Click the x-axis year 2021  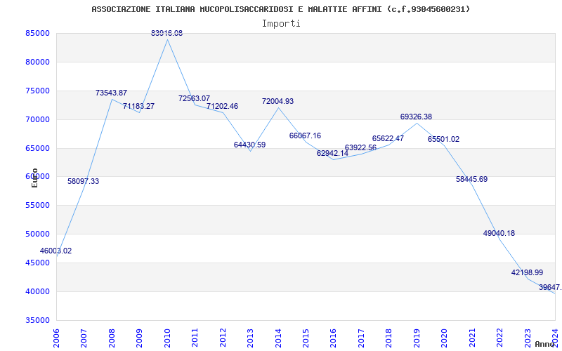[472, 338]
